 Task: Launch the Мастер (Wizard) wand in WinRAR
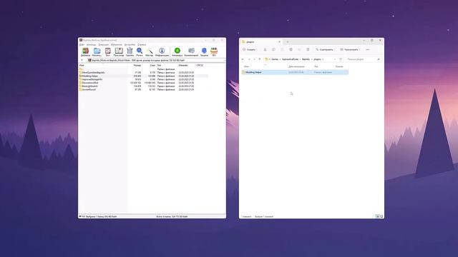coord(150,52)
